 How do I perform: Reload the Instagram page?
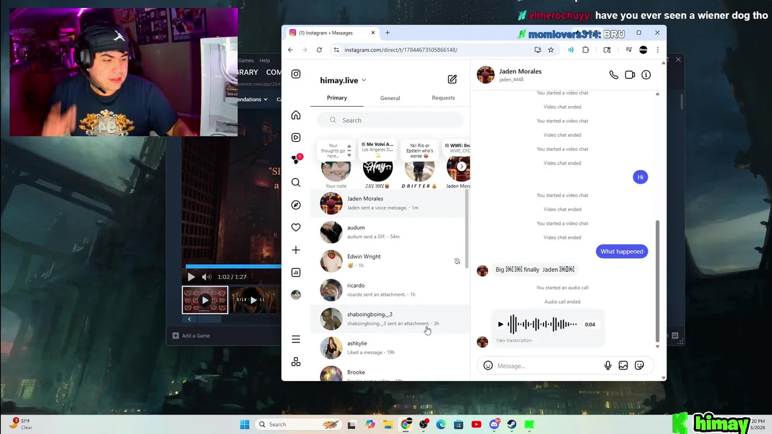point(319,50)
